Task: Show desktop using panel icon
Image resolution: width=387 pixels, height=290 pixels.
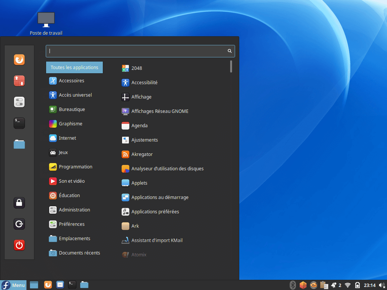Action: (x=34, y=285)
